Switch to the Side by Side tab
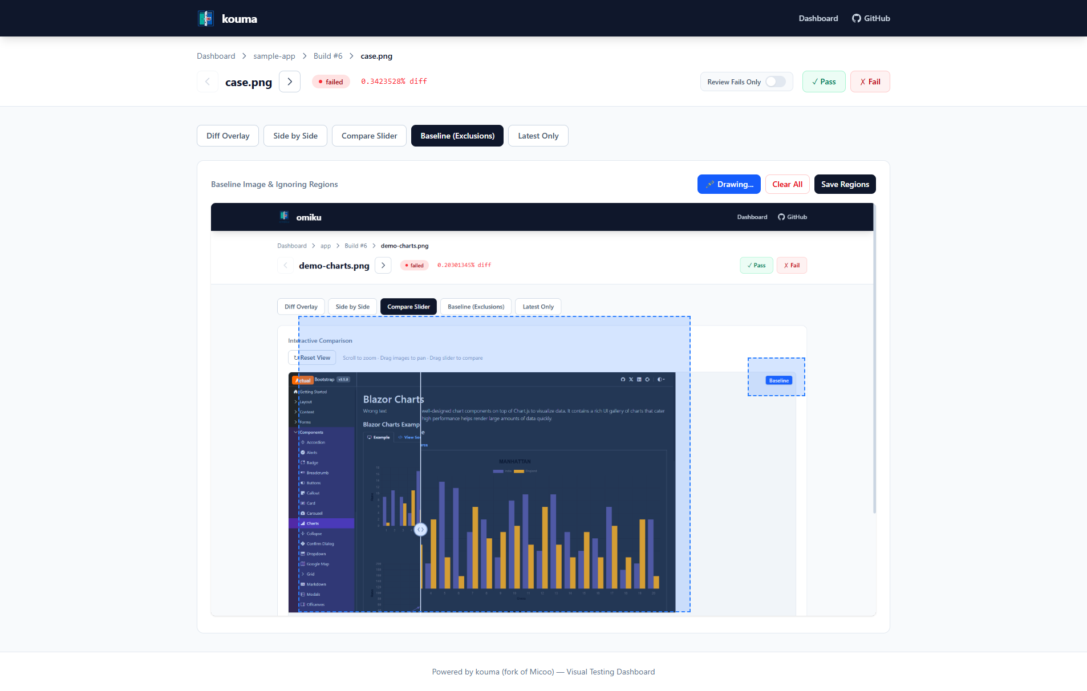The width and height of the screenshot is (1087, 691). (295, 136)
